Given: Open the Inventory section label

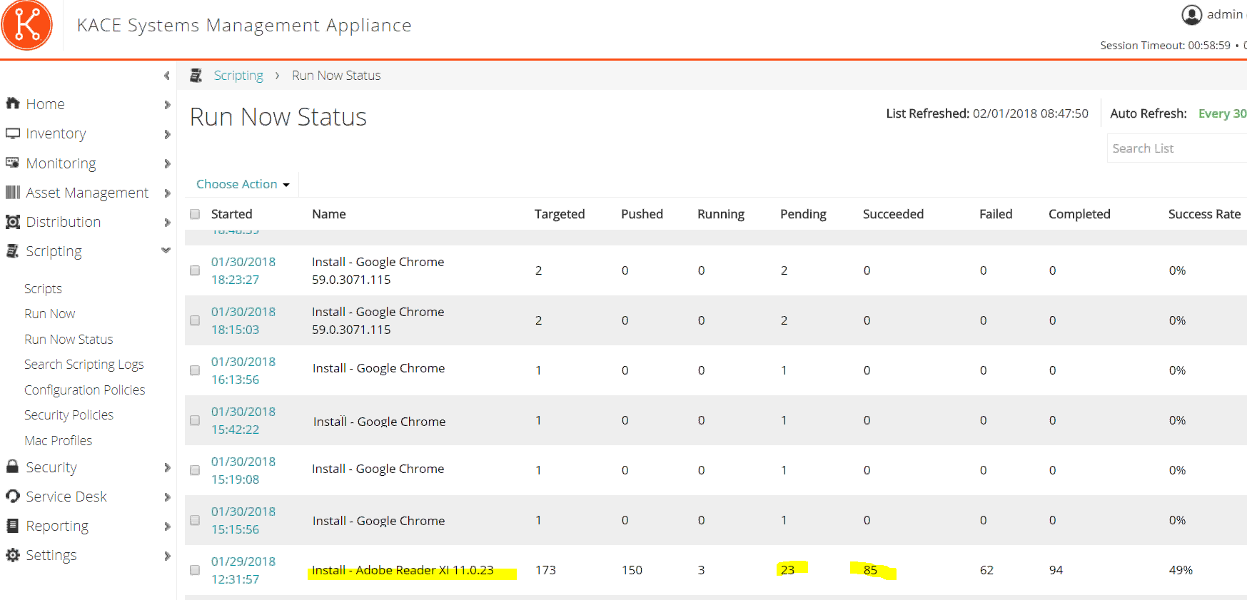Looking at the screenshot, I should [56, 134].
